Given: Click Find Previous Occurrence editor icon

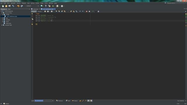Looking at the screenshot, I should 59,11.
